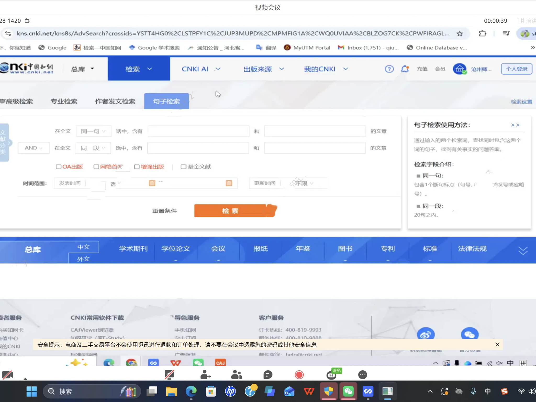Click the red record meeting button
The height and width of the screenshot is (402, 536).
pyautogui.click(x=299, y=375)
